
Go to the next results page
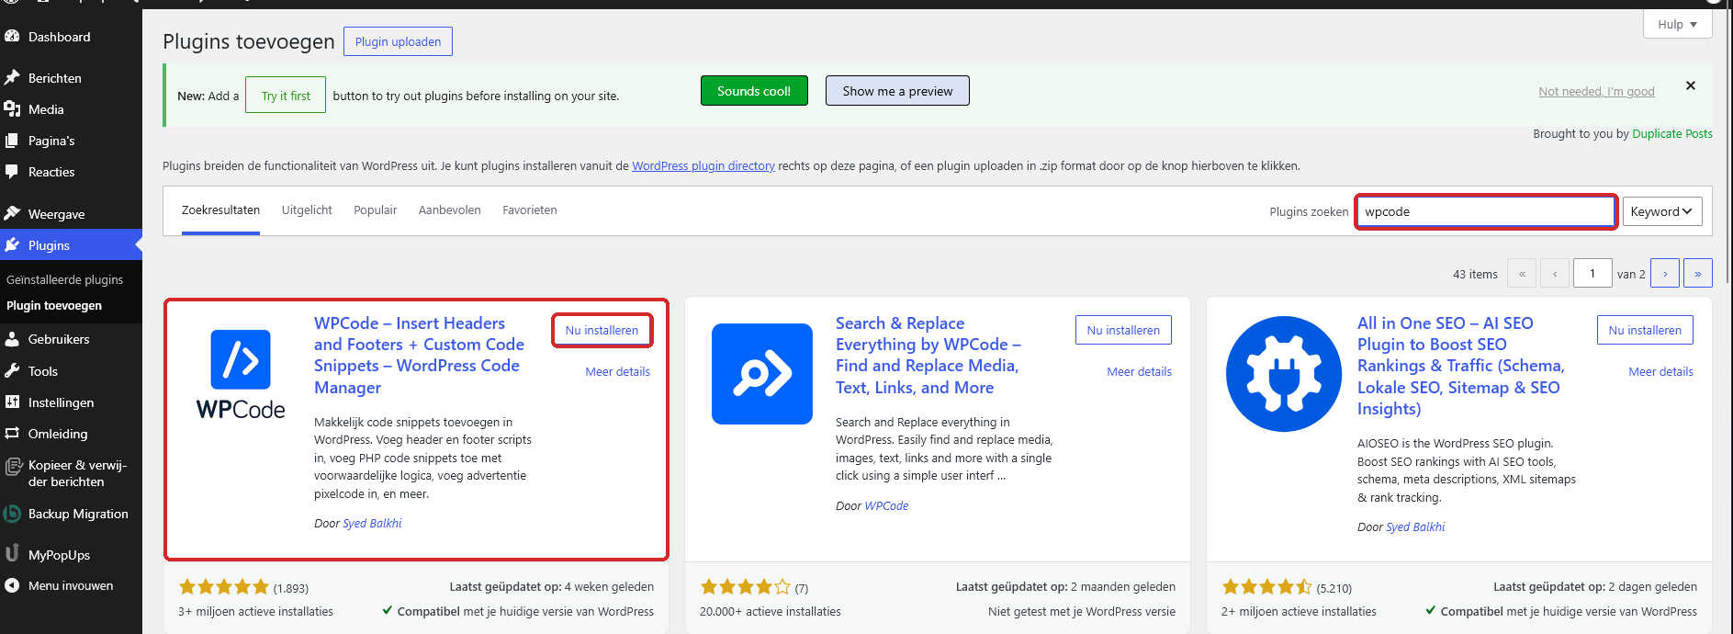pyautogui.click(x=1665, y=274)
